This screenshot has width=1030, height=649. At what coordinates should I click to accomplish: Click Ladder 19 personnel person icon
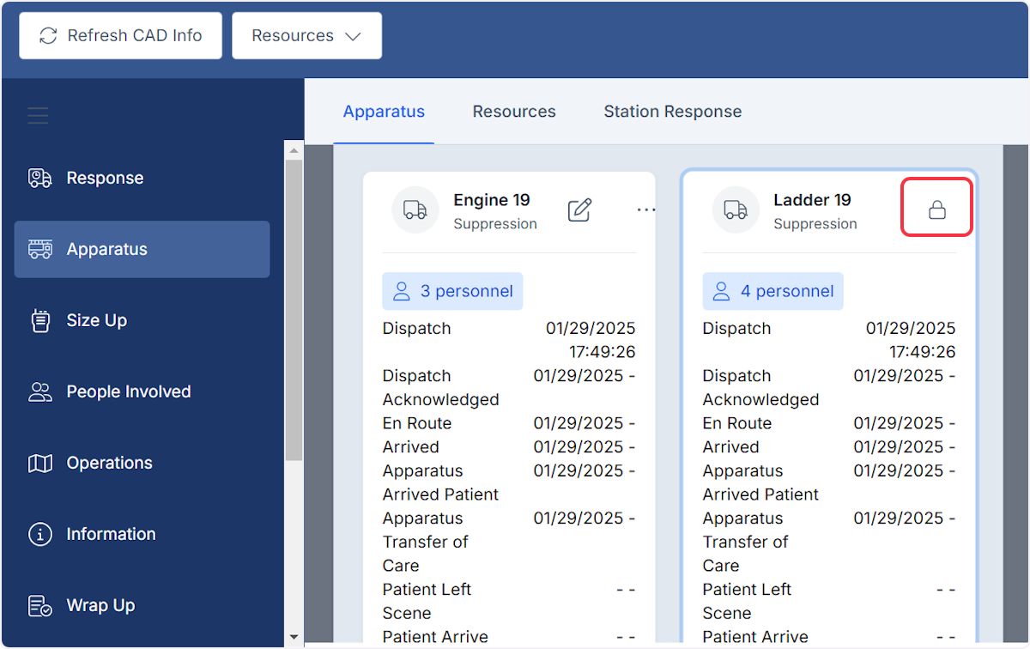pyautogui.click(x=722, y=292)
